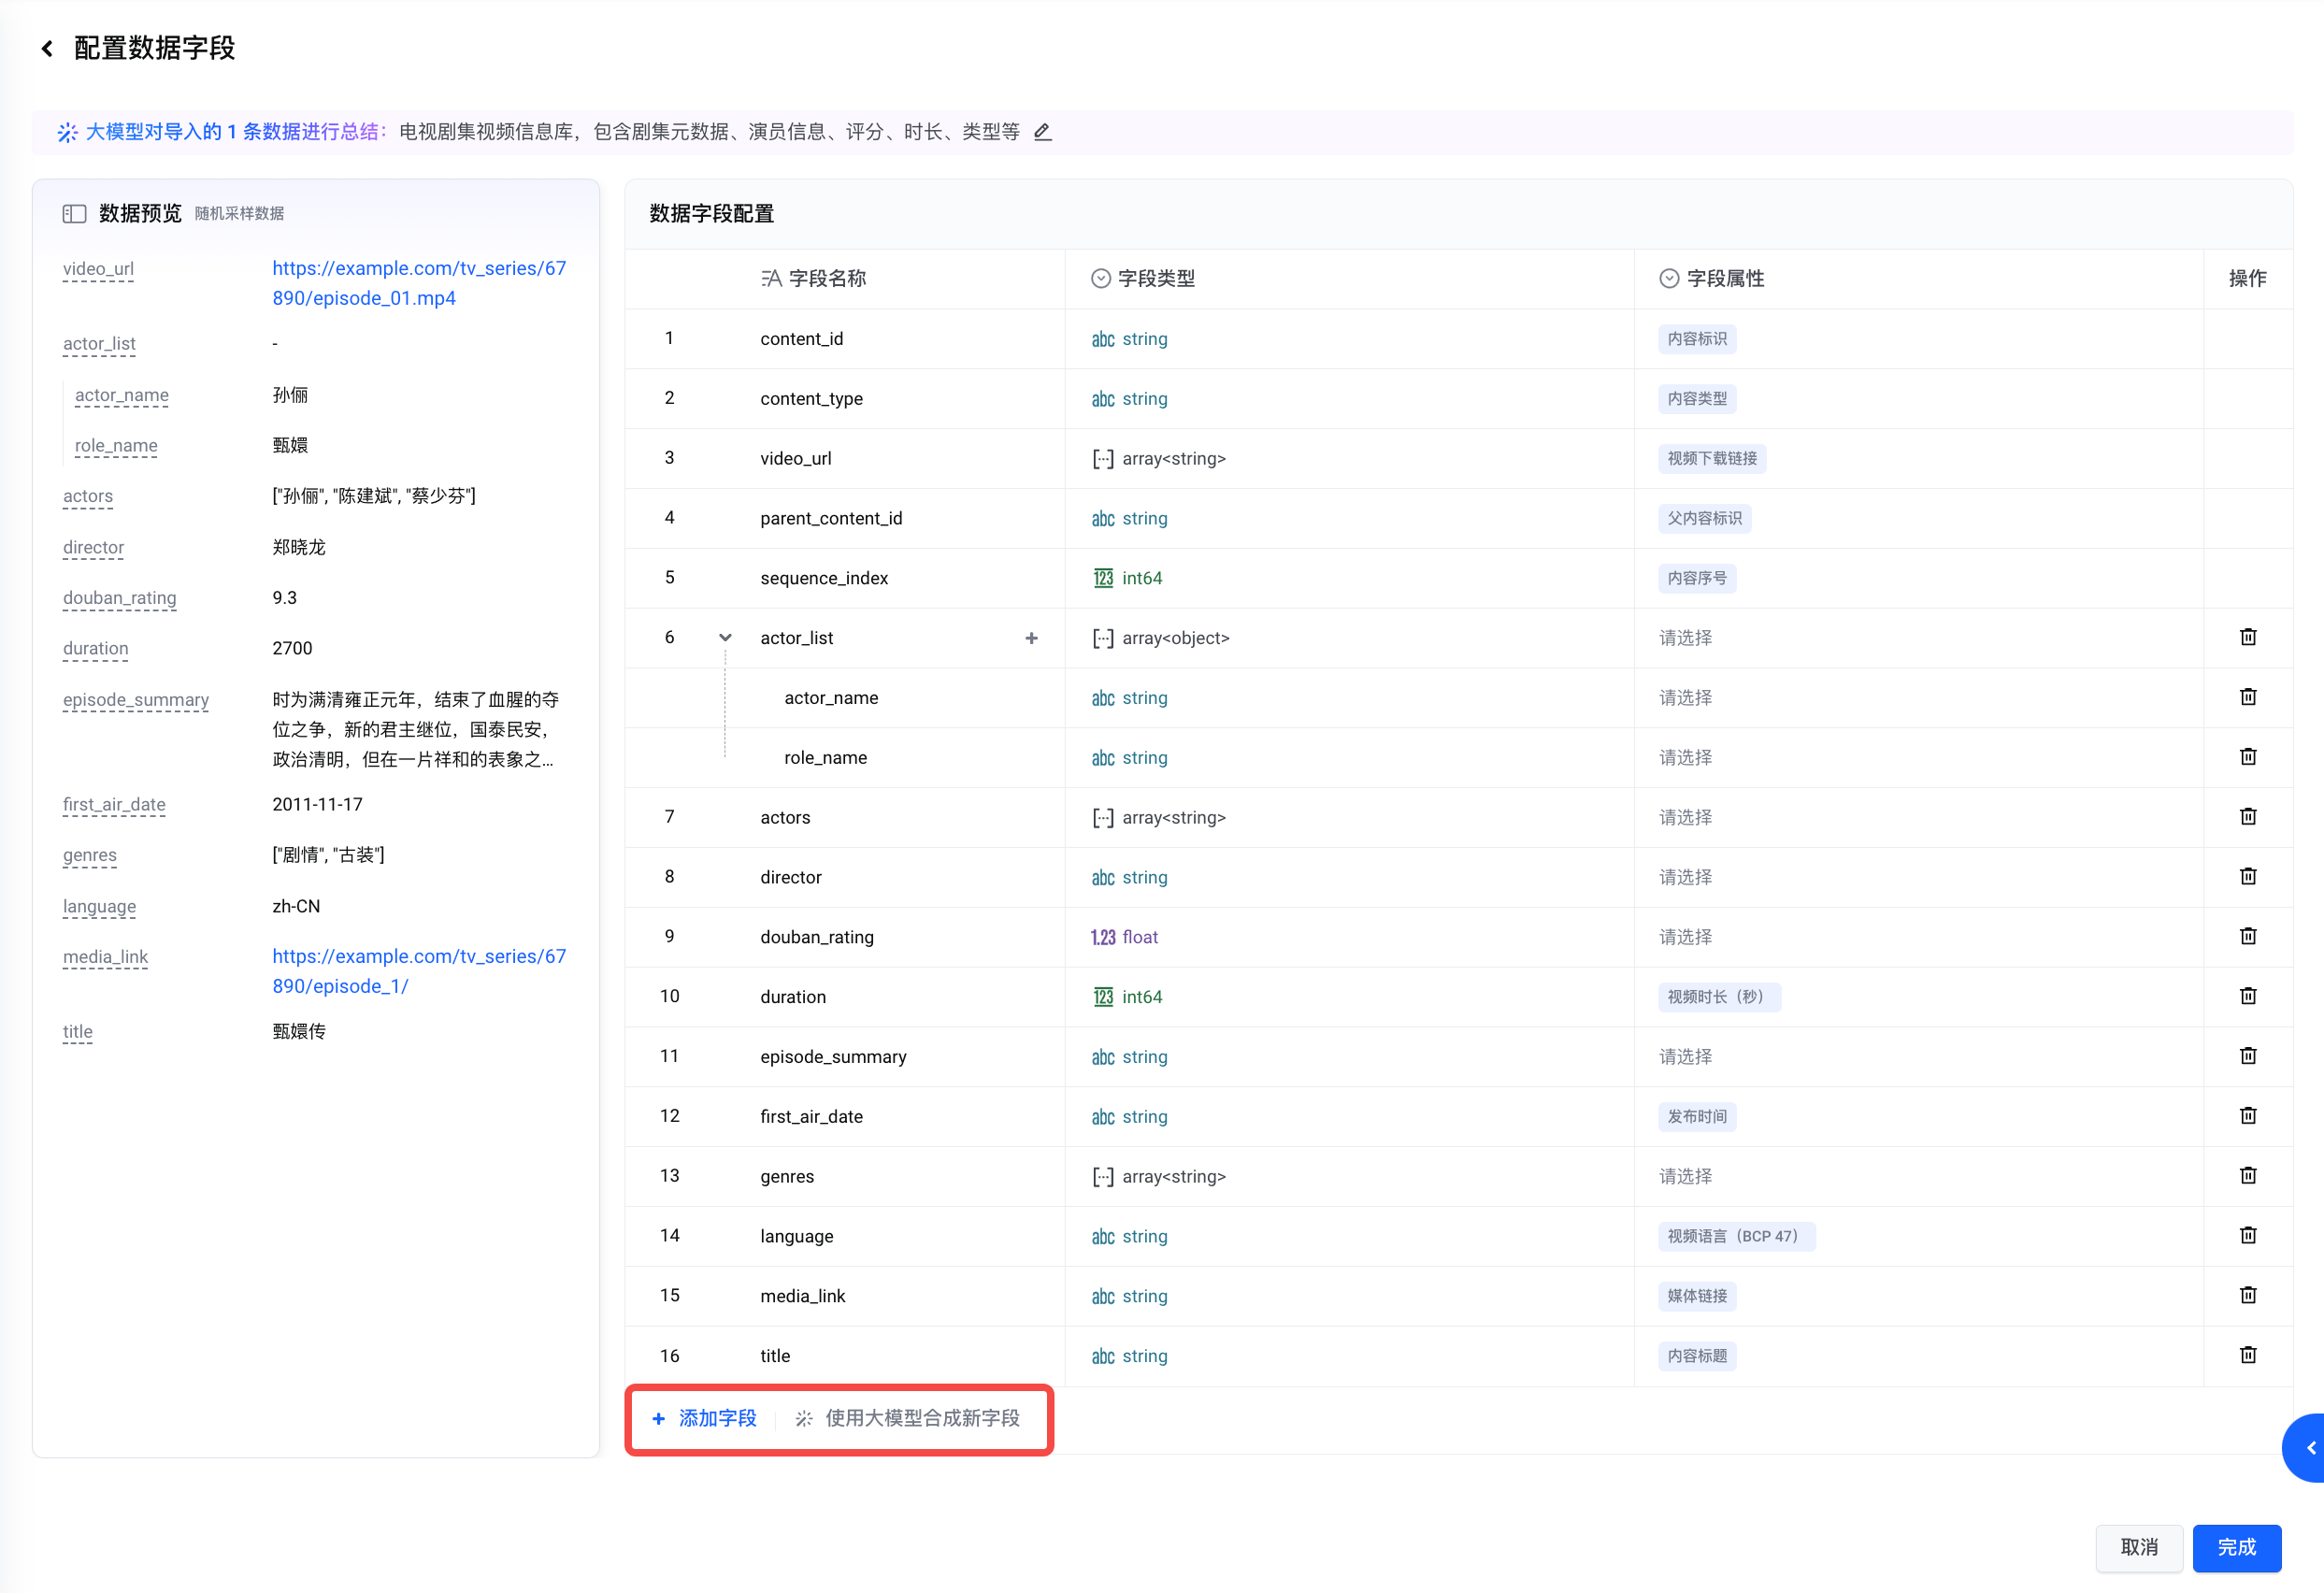Click the back arrow beside 配置数据字段
Image resolution: width=2324 pixels, height=1593 pixels.
47,48
